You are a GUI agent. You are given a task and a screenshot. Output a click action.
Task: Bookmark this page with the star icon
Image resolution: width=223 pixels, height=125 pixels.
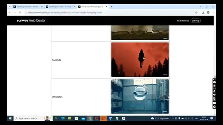[x=197, y=12]
